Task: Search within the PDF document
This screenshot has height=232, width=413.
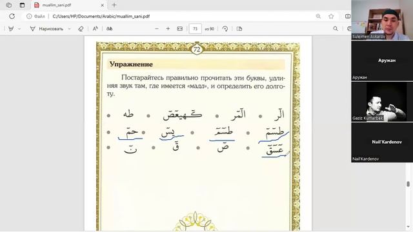Action: [336, 28]
